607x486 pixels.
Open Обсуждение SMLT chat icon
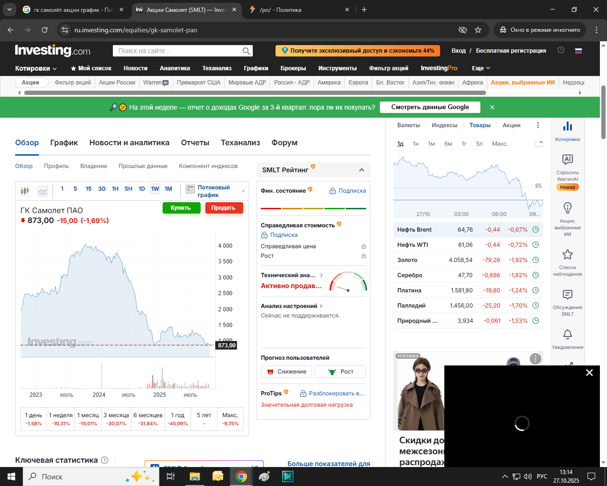[568, 295]
